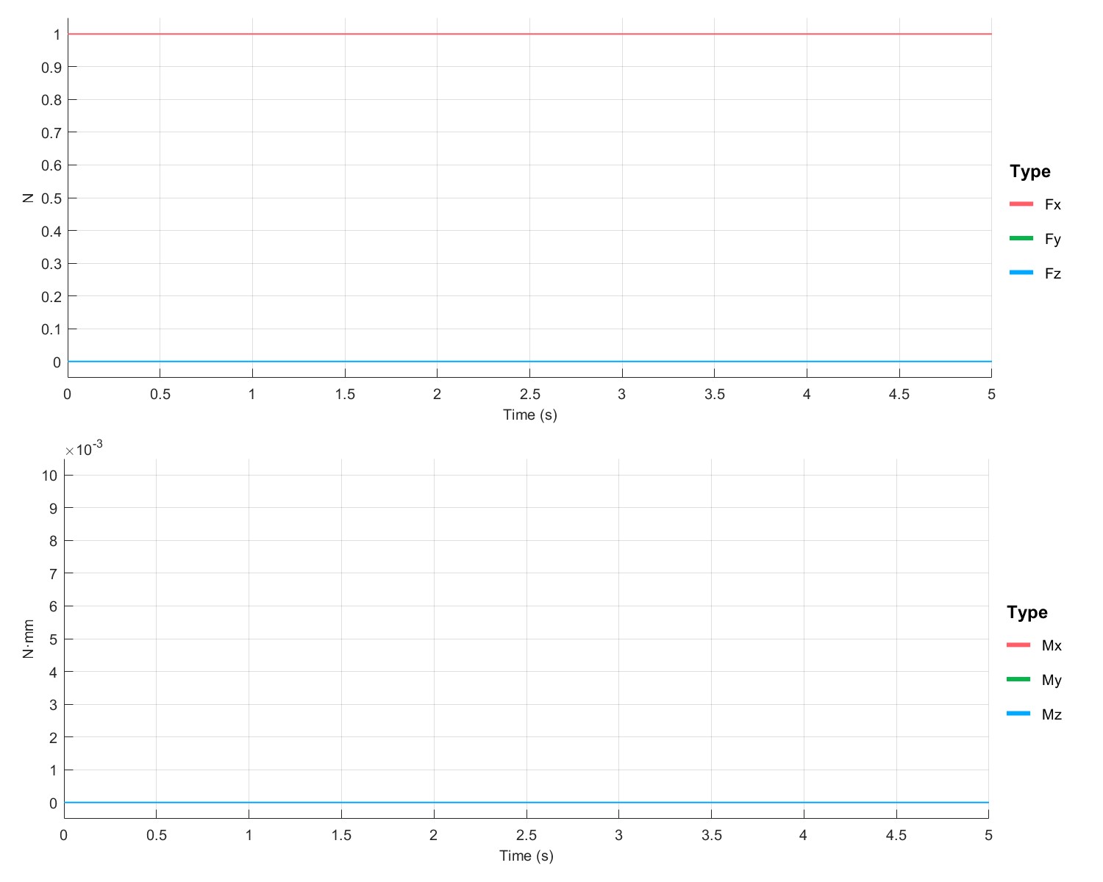Toggle the Fy legend entry
Viewport: 1103px width, 882px height.
pos(1035,239)
